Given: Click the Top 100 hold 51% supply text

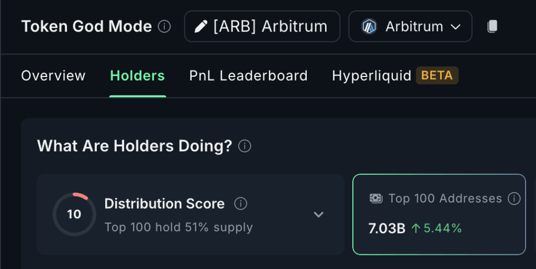Looking at the screenshot, I should pyautogui.click(x=178, y=227).
